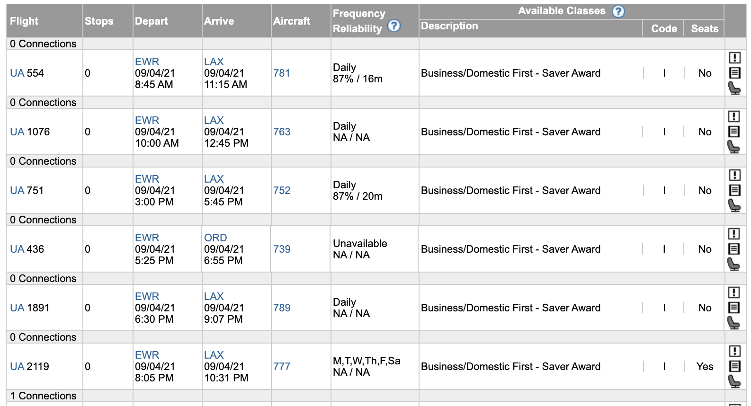Click EWR departure link for UA 554

click(x=147, y=62)
